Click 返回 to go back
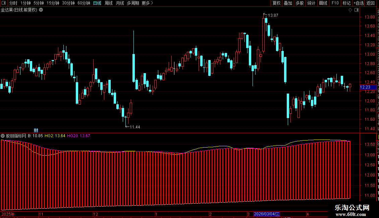379x218 pixels. (371, 3)
